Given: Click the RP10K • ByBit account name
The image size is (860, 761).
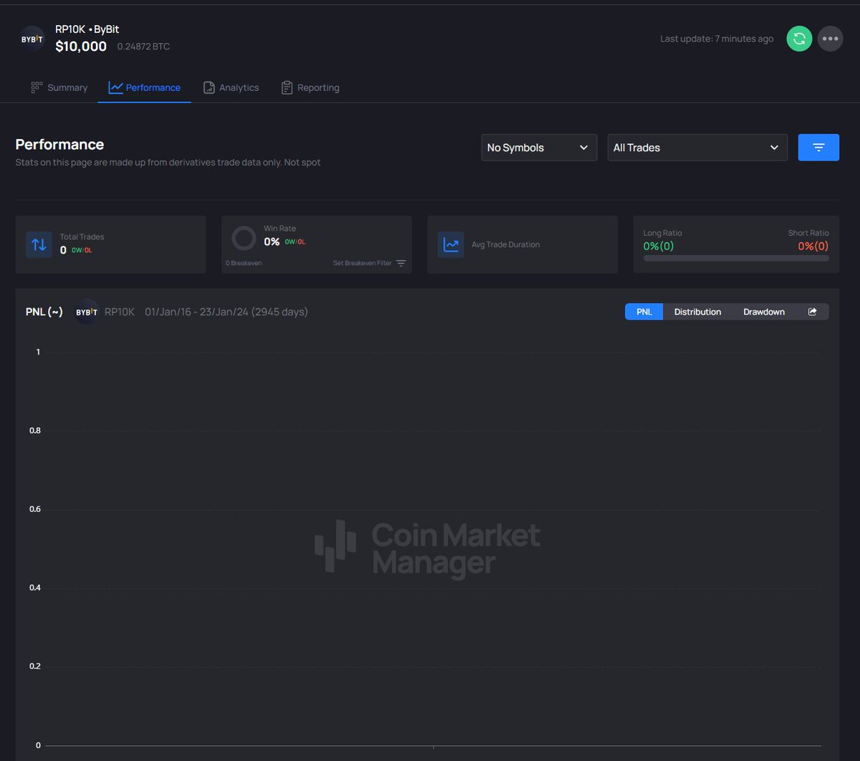Looking at the screenshot, I should (x=87, y=29).
